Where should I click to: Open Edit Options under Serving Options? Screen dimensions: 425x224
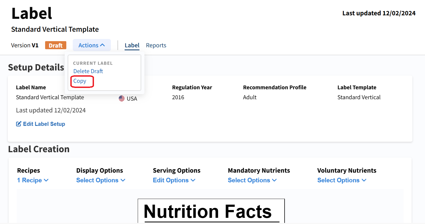tap(174, 180)
